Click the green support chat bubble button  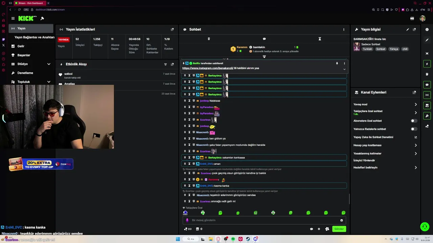[425, 226]
